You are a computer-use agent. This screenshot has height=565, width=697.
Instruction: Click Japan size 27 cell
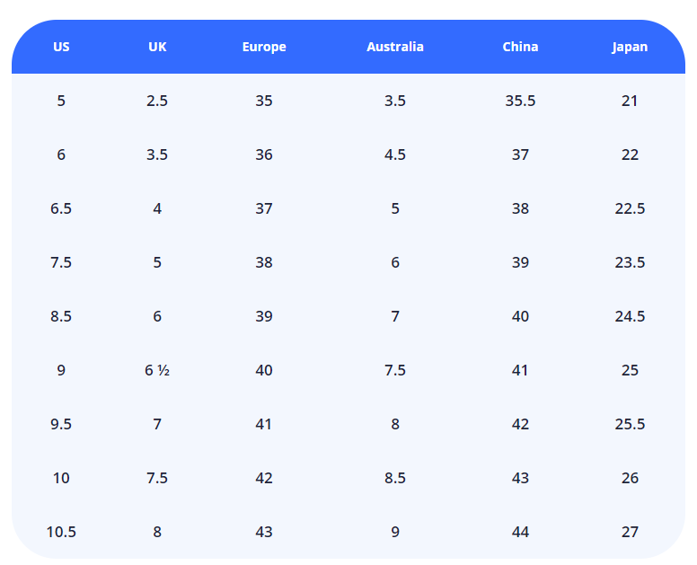630,532
